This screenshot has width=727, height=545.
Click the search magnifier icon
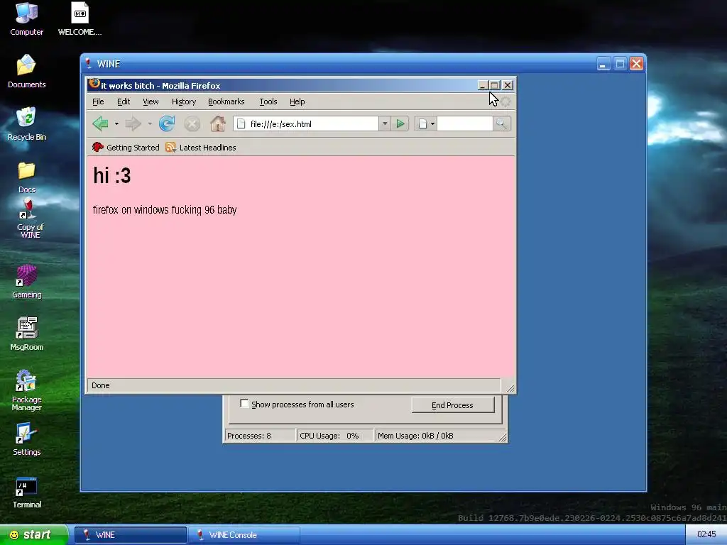pos(502,123)
